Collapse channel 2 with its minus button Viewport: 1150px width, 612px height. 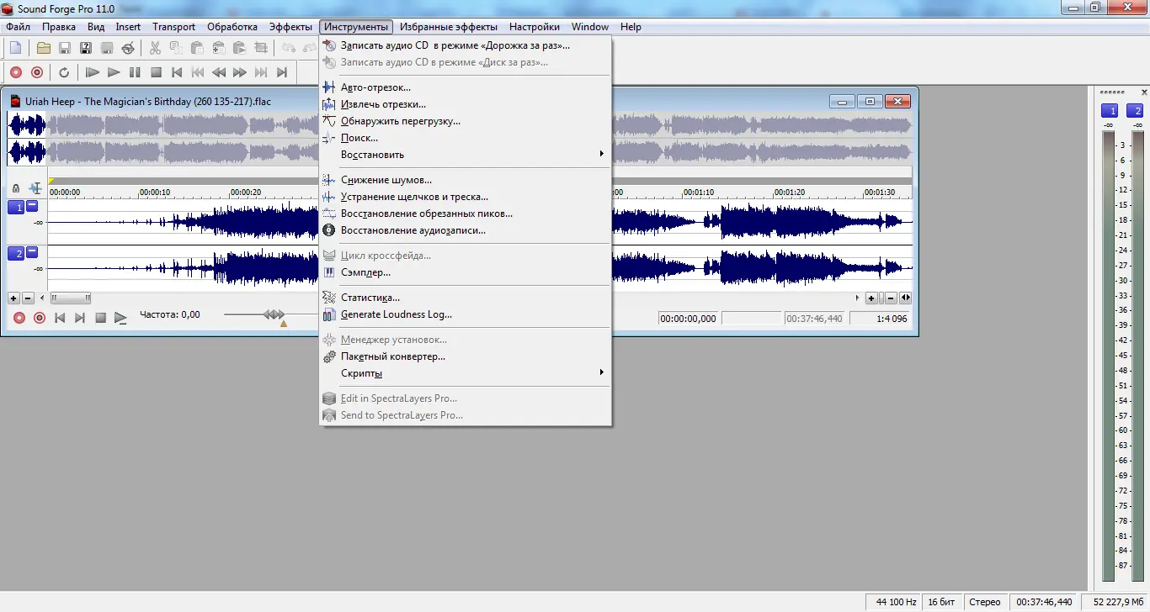[33, 252]
